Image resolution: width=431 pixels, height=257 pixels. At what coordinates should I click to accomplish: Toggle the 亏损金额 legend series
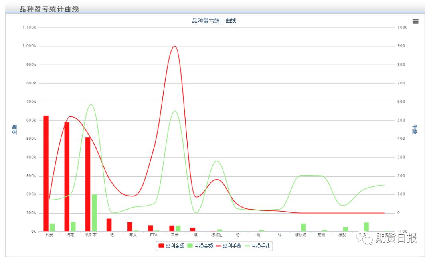[200, 246]
